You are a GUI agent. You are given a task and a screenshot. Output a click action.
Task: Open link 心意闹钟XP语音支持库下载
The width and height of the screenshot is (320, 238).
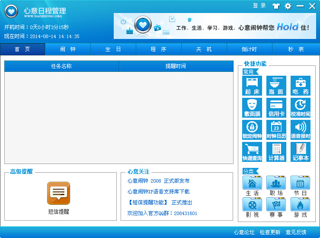pos(158,192)
